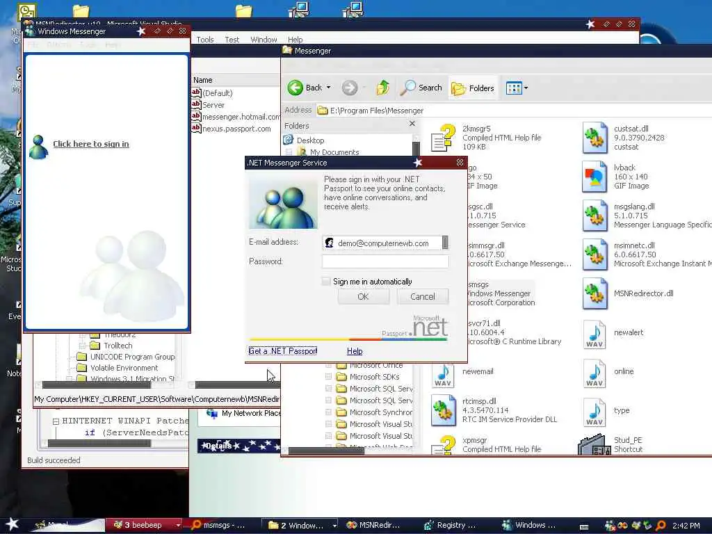This screenshot has height=534, width=712.
Task: Select the (Default) registry value
Action: click(217, 93)
